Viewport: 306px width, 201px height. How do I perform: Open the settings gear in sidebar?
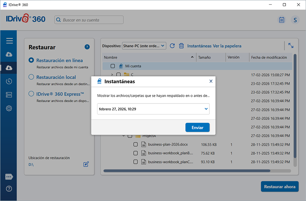coord(9,108)
